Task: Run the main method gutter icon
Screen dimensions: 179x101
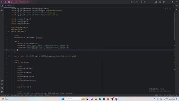Action: coord(8,56)
